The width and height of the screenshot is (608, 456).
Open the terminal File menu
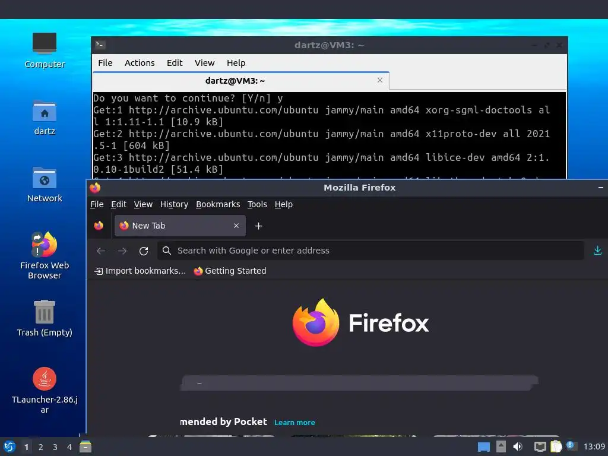105,63
